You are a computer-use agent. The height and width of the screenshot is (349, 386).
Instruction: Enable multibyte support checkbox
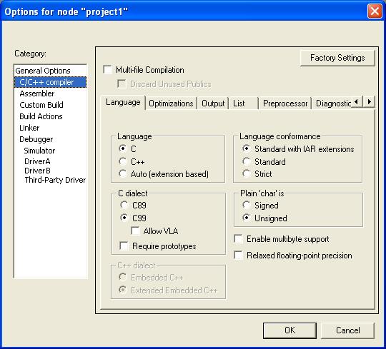[x=238, y=239]
